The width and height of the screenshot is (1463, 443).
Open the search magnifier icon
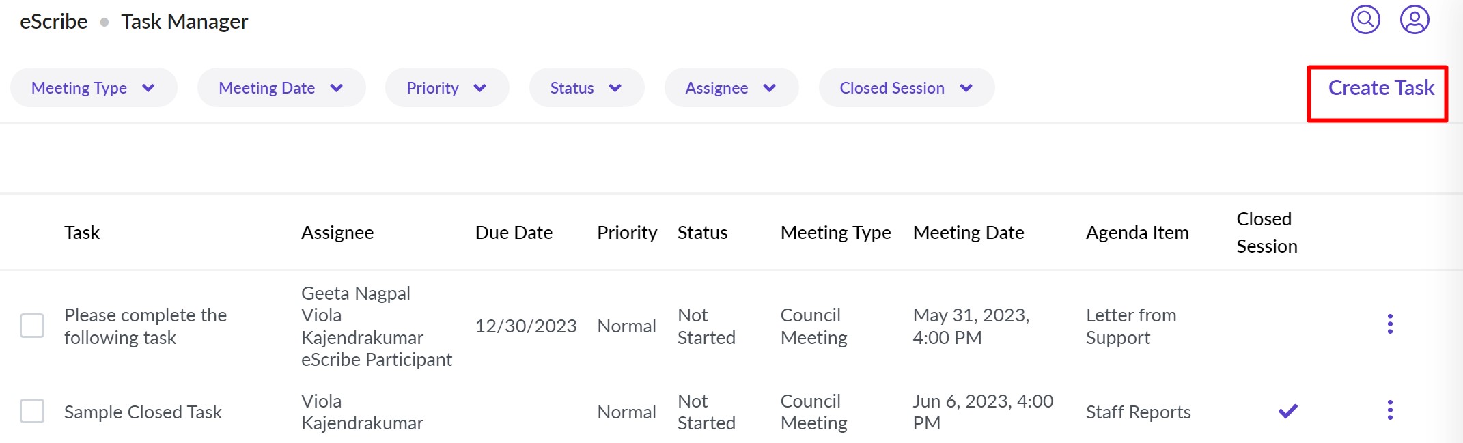pos(1365,20)
